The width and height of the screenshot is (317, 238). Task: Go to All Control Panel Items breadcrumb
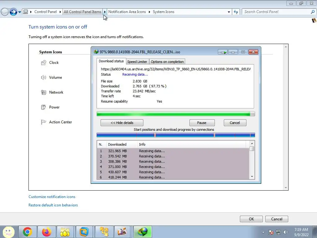click(82, 12)
